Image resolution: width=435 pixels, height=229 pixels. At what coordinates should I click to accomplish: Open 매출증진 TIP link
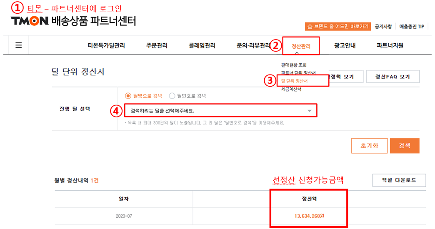[412, 27]
